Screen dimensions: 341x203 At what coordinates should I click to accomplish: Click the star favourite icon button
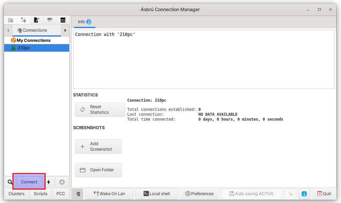tap(62, 182)
